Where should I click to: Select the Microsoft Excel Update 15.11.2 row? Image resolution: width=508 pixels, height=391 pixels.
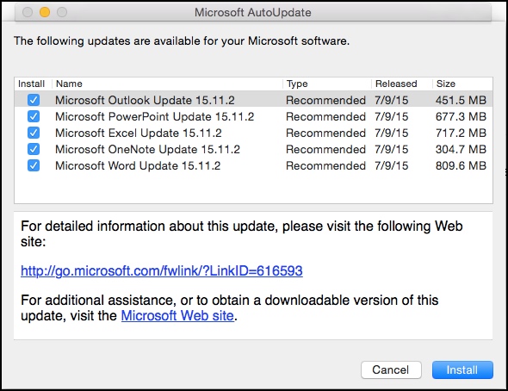pos(253,133)
